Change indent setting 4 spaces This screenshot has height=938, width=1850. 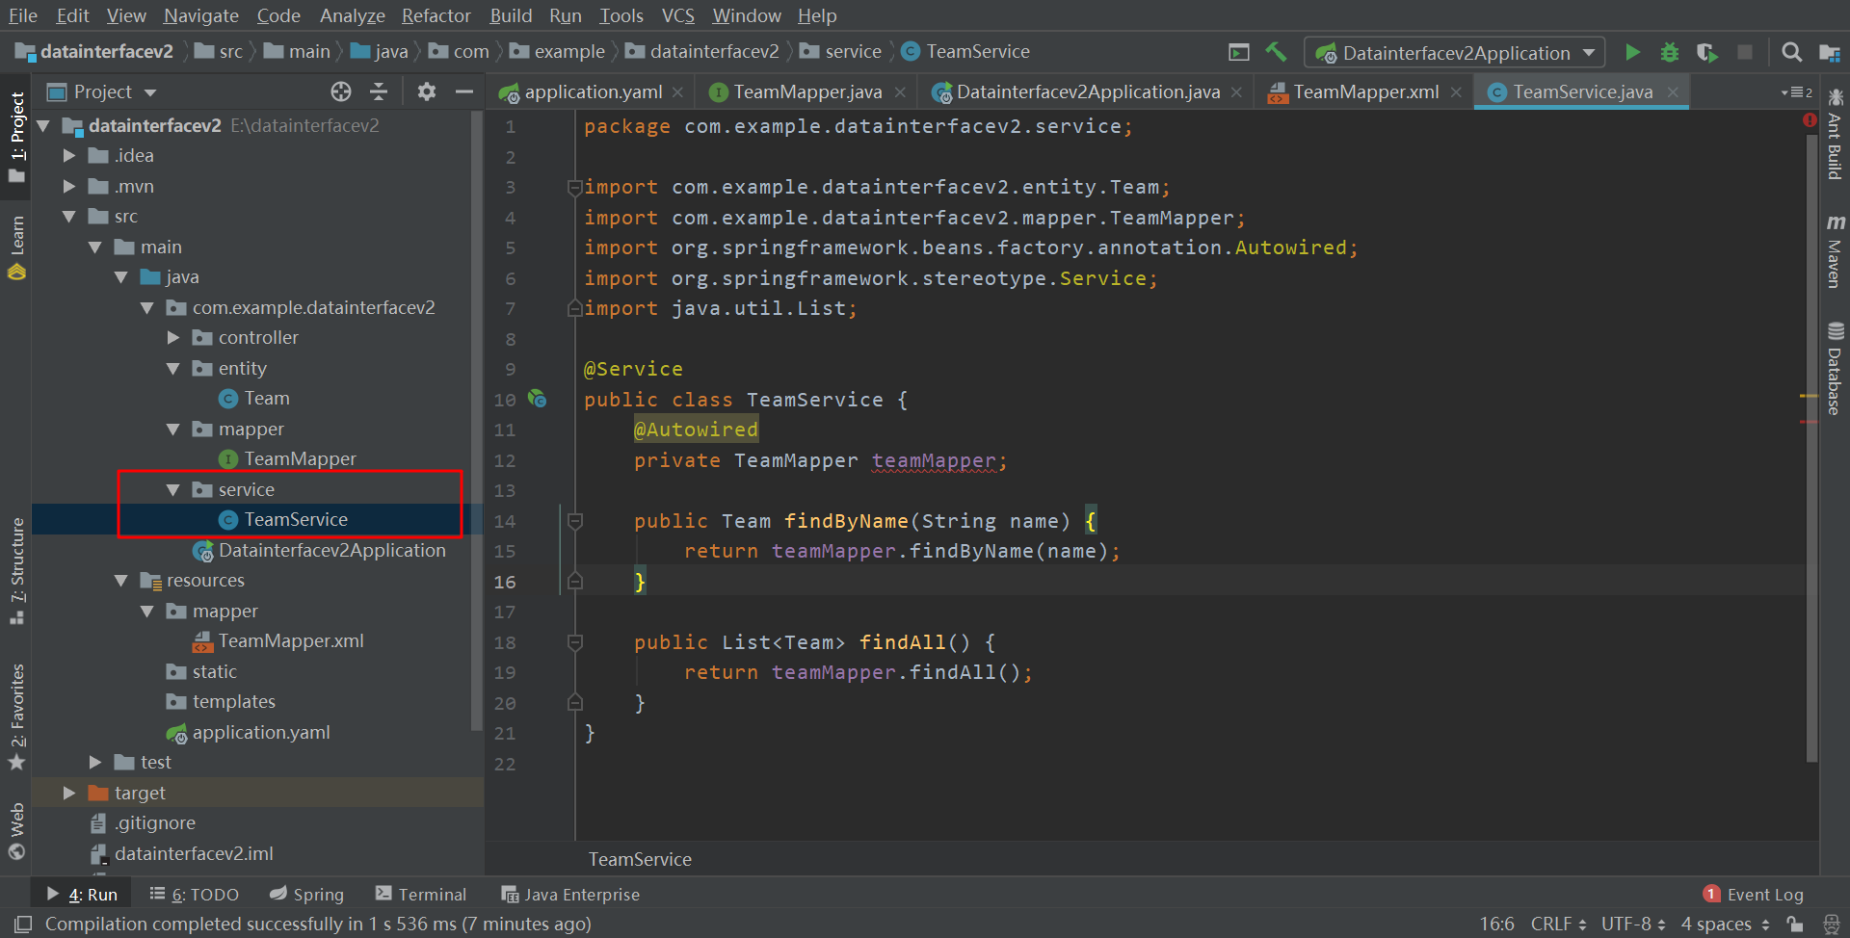[1725, 925]
